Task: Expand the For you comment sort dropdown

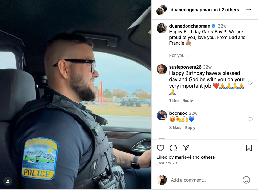Action: click(x=180, y=56)
